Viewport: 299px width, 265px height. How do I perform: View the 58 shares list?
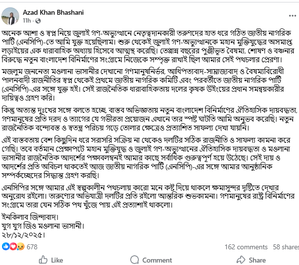point(286,247)
